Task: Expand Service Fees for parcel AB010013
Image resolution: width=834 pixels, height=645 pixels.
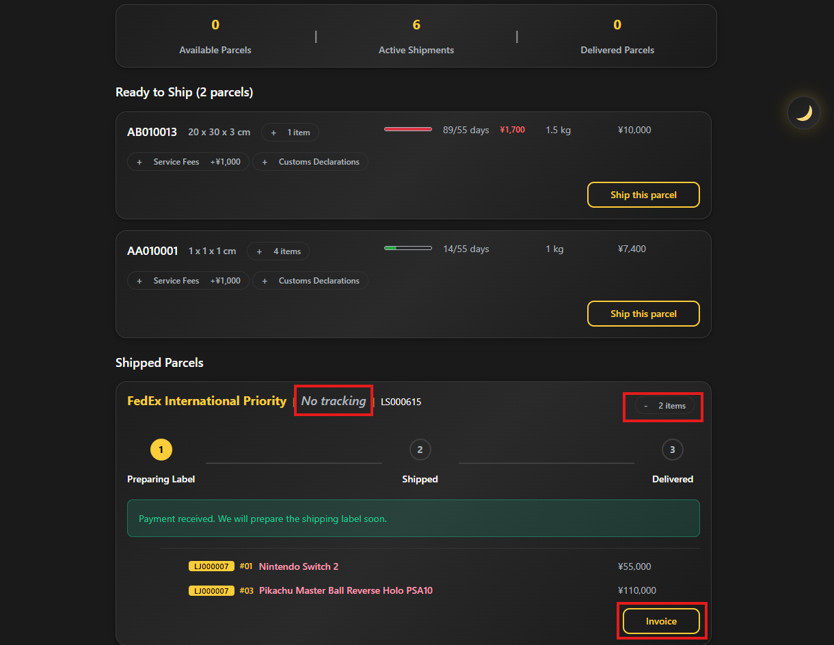Action: click(x=188, y=162)
